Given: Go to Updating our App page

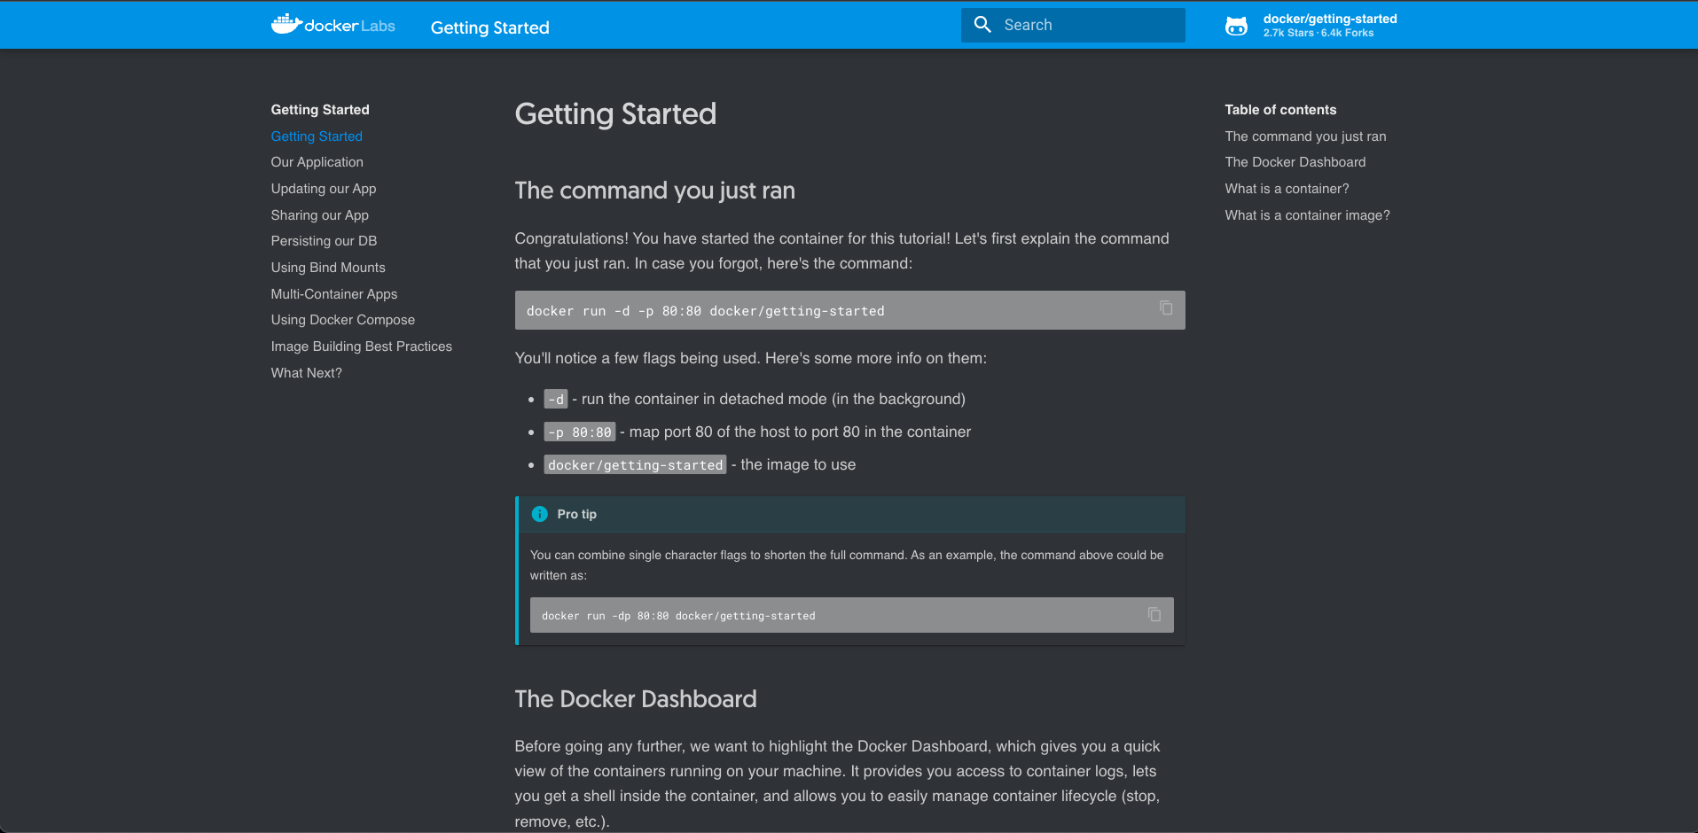Looking at the screenshot, I should pos(324,189).
